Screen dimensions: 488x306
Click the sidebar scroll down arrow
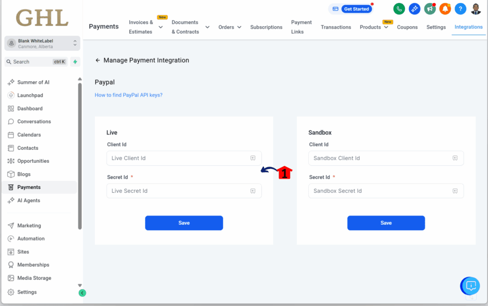pos(80,285)
